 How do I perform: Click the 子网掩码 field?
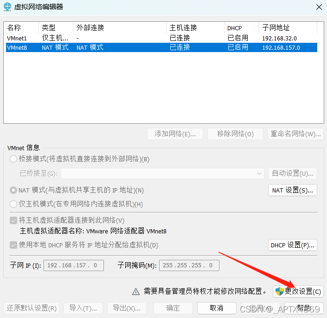coord(189,265)
